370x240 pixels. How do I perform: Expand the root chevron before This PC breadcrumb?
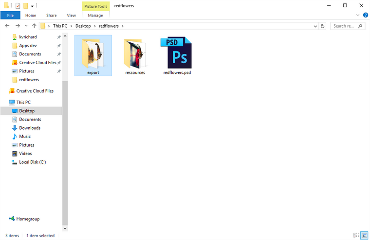49,26
